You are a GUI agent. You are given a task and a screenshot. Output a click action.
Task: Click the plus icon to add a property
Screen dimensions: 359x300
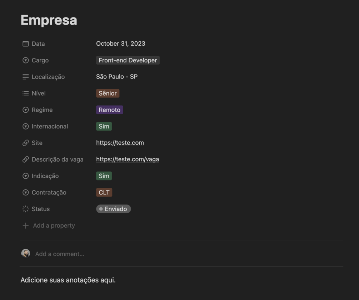[26, 226]
